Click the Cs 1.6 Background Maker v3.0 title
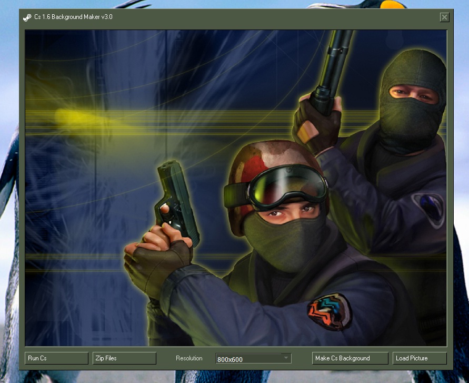This screenshot has width=469, height=383. point(73,17)
